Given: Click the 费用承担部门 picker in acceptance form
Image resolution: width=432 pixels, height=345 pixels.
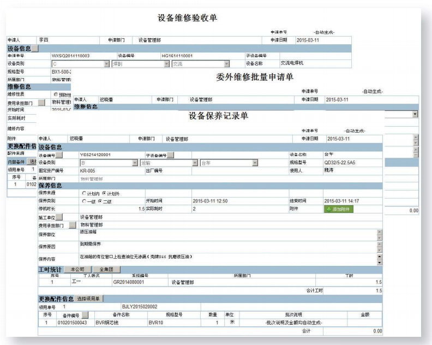Looking at the screenshot, I should (41, 102).
